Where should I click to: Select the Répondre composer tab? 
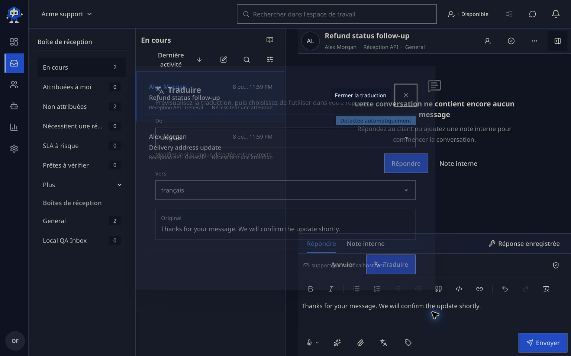click(x=321, y=244)
